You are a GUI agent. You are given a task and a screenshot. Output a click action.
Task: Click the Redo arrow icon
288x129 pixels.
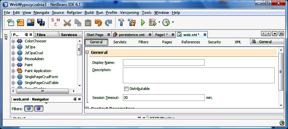(108, 23)
